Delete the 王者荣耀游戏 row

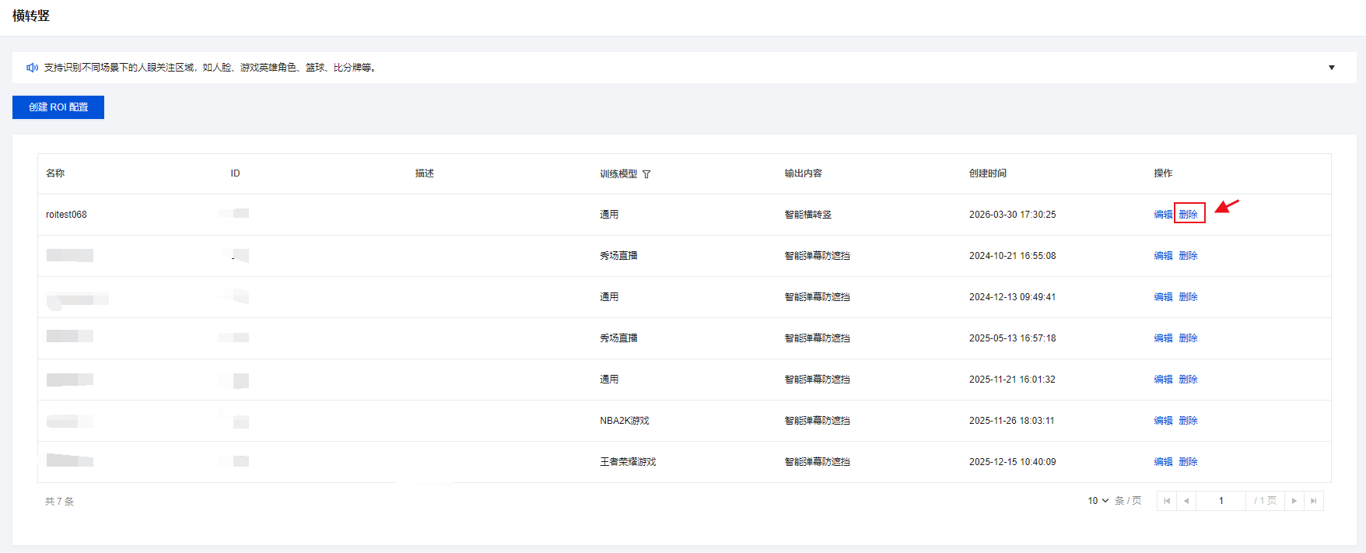click(x=1188, y=462)
